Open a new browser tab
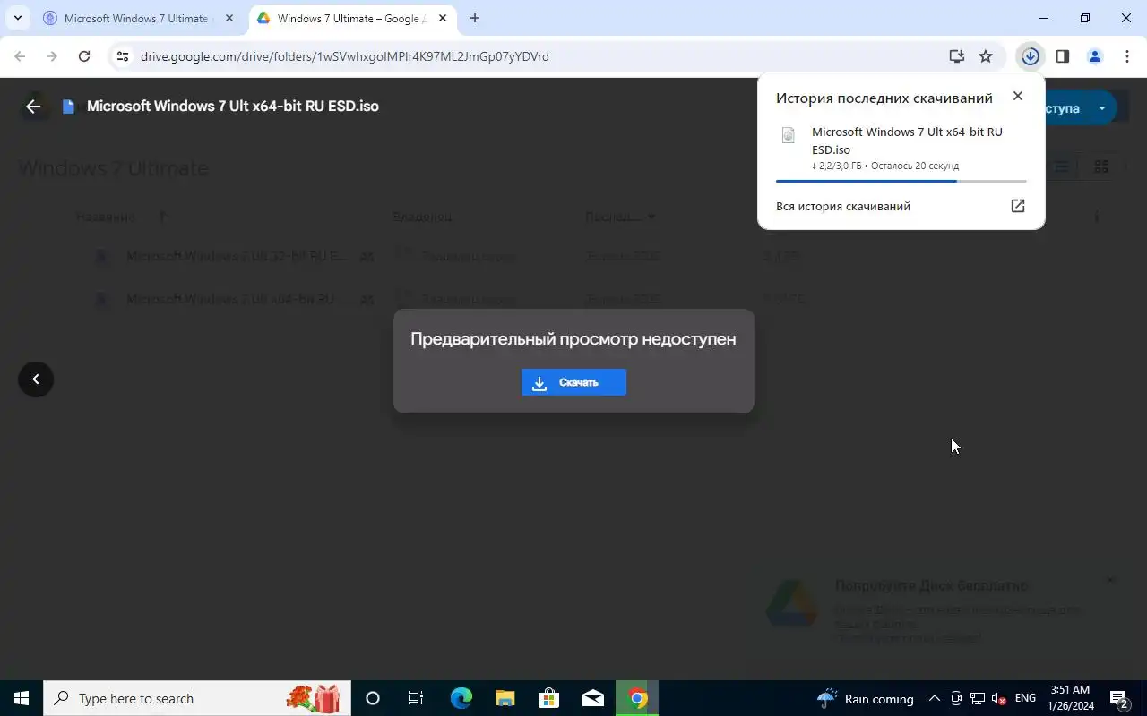1147x716 pixels. click(475, 18)
